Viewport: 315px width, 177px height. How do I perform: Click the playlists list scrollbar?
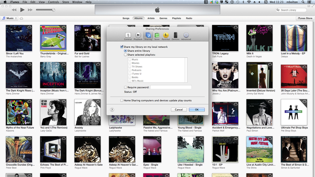[x=186, y=70]
